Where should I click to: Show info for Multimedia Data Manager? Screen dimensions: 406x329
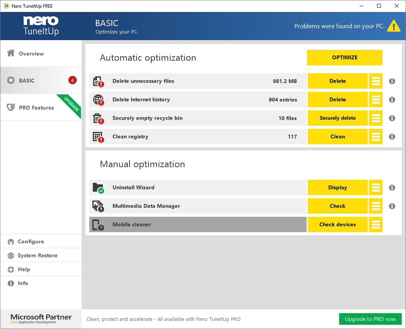pyautogui.click(x=392, y=206)
